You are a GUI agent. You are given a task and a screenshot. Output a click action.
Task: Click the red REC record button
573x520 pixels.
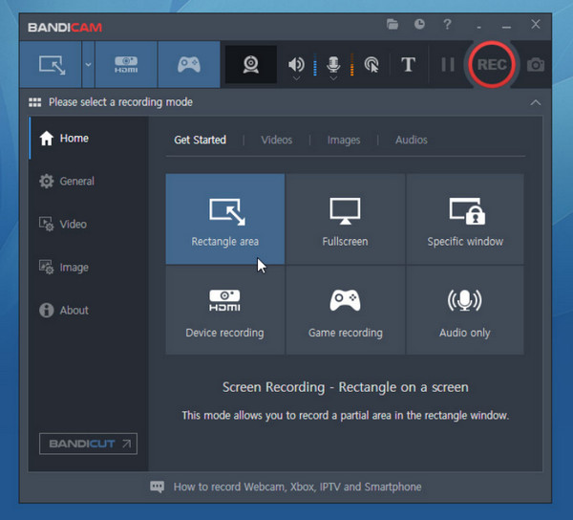coord(492,65)
